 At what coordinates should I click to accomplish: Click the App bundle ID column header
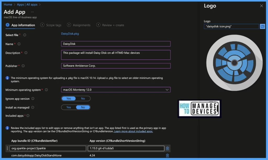click(x=34, y=141)
